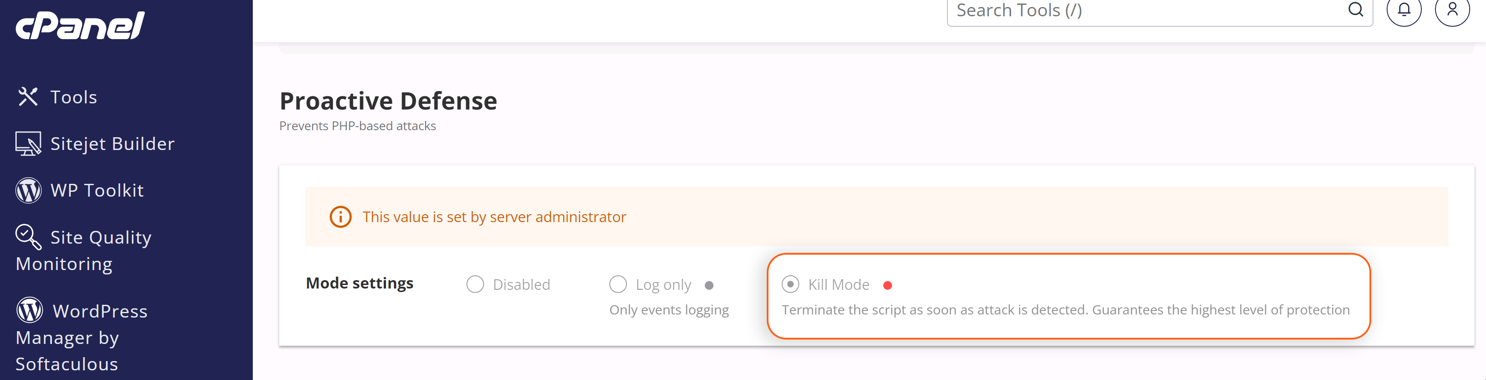
Task: Select the Disabled mode radio button
Action: [475, 284]
